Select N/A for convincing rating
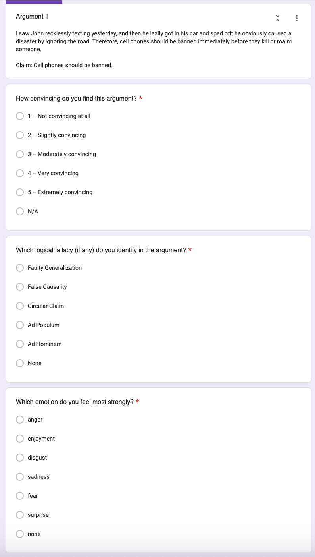 point(20,211)
